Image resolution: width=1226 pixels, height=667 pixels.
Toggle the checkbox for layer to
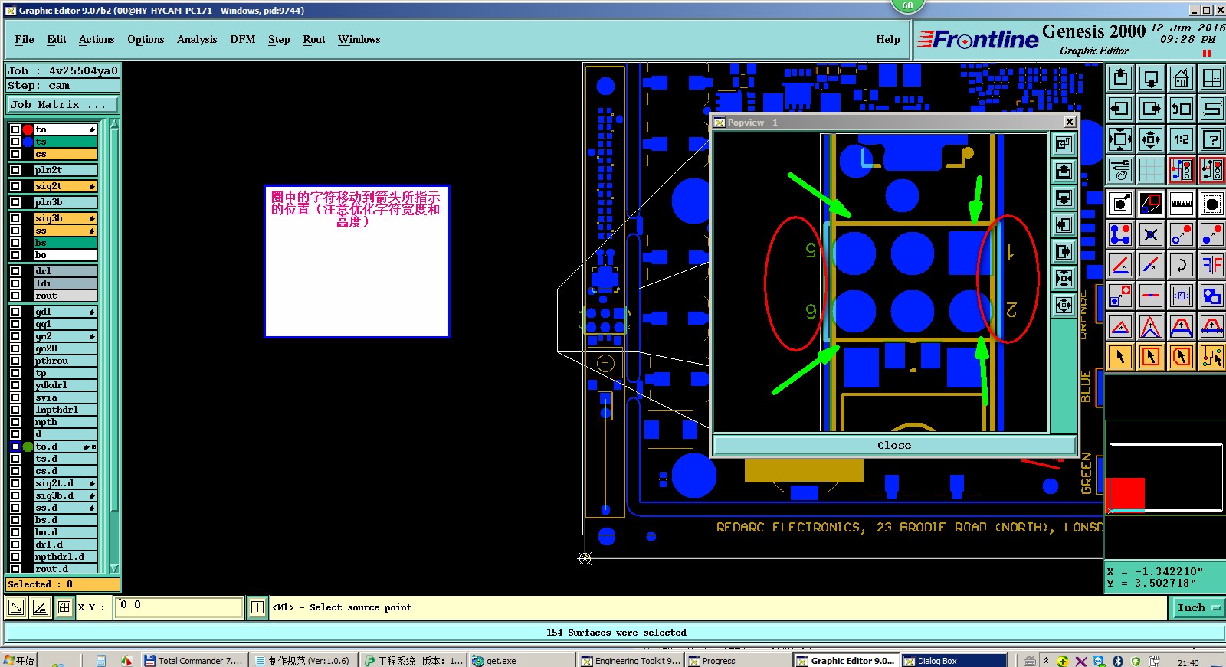tap(15, 129)
